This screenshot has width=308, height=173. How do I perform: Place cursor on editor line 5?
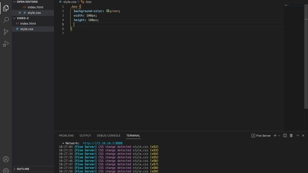[x=177, y=25]
